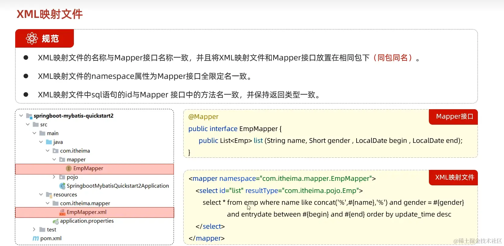Expand the test folder arrow
Screen dimensions: 504x246
pyautogui.click(x=34, y=230)
